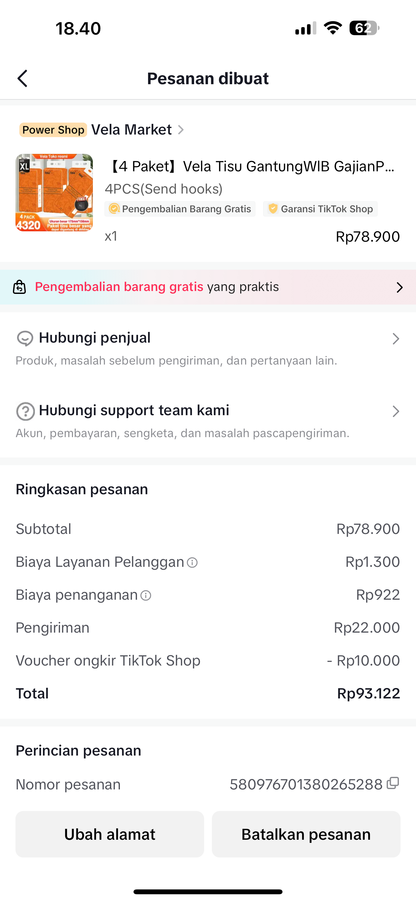Tap the back arrow icon
Viewport: 416px width, 902px height.
(23, 78)
